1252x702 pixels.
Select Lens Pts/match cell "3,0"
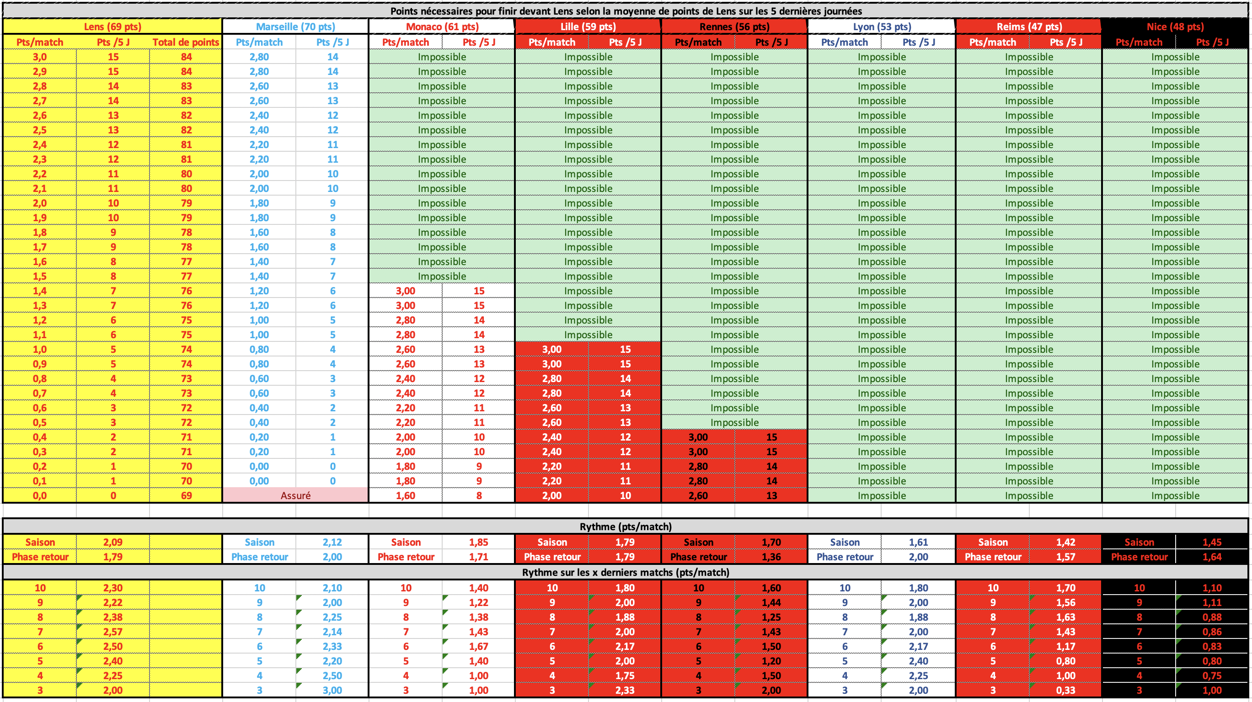pos(40,57)
